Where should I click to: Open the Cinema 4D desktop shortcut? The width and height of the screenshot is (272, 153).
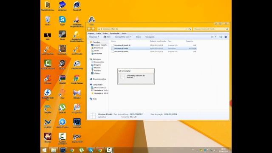[77, 6]
